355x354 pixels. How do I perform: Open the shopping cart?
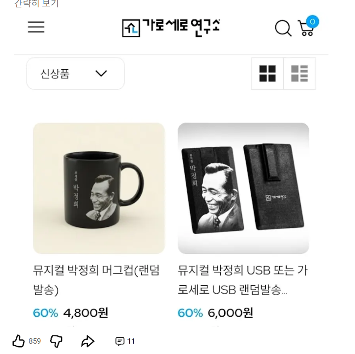click(305, 29)
